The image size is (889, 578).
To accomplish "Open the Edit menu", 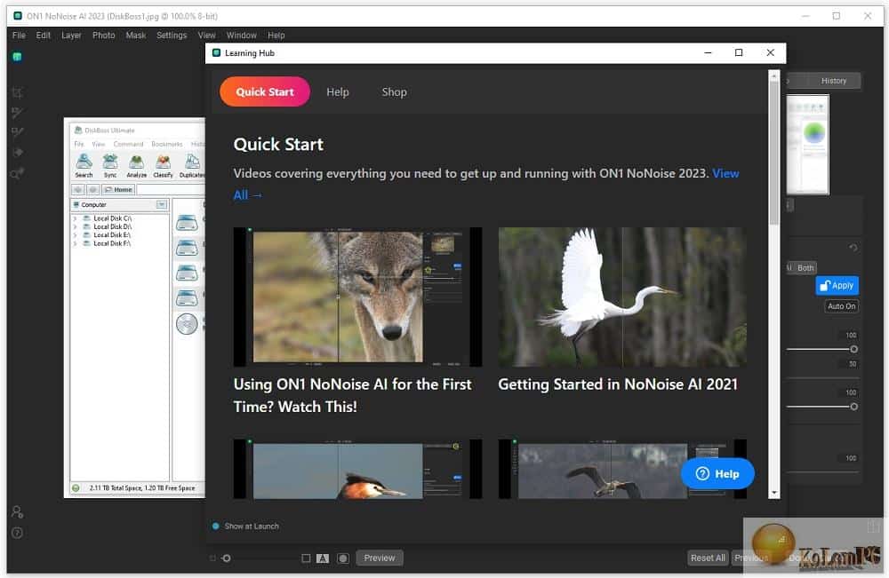I will 43,36.
